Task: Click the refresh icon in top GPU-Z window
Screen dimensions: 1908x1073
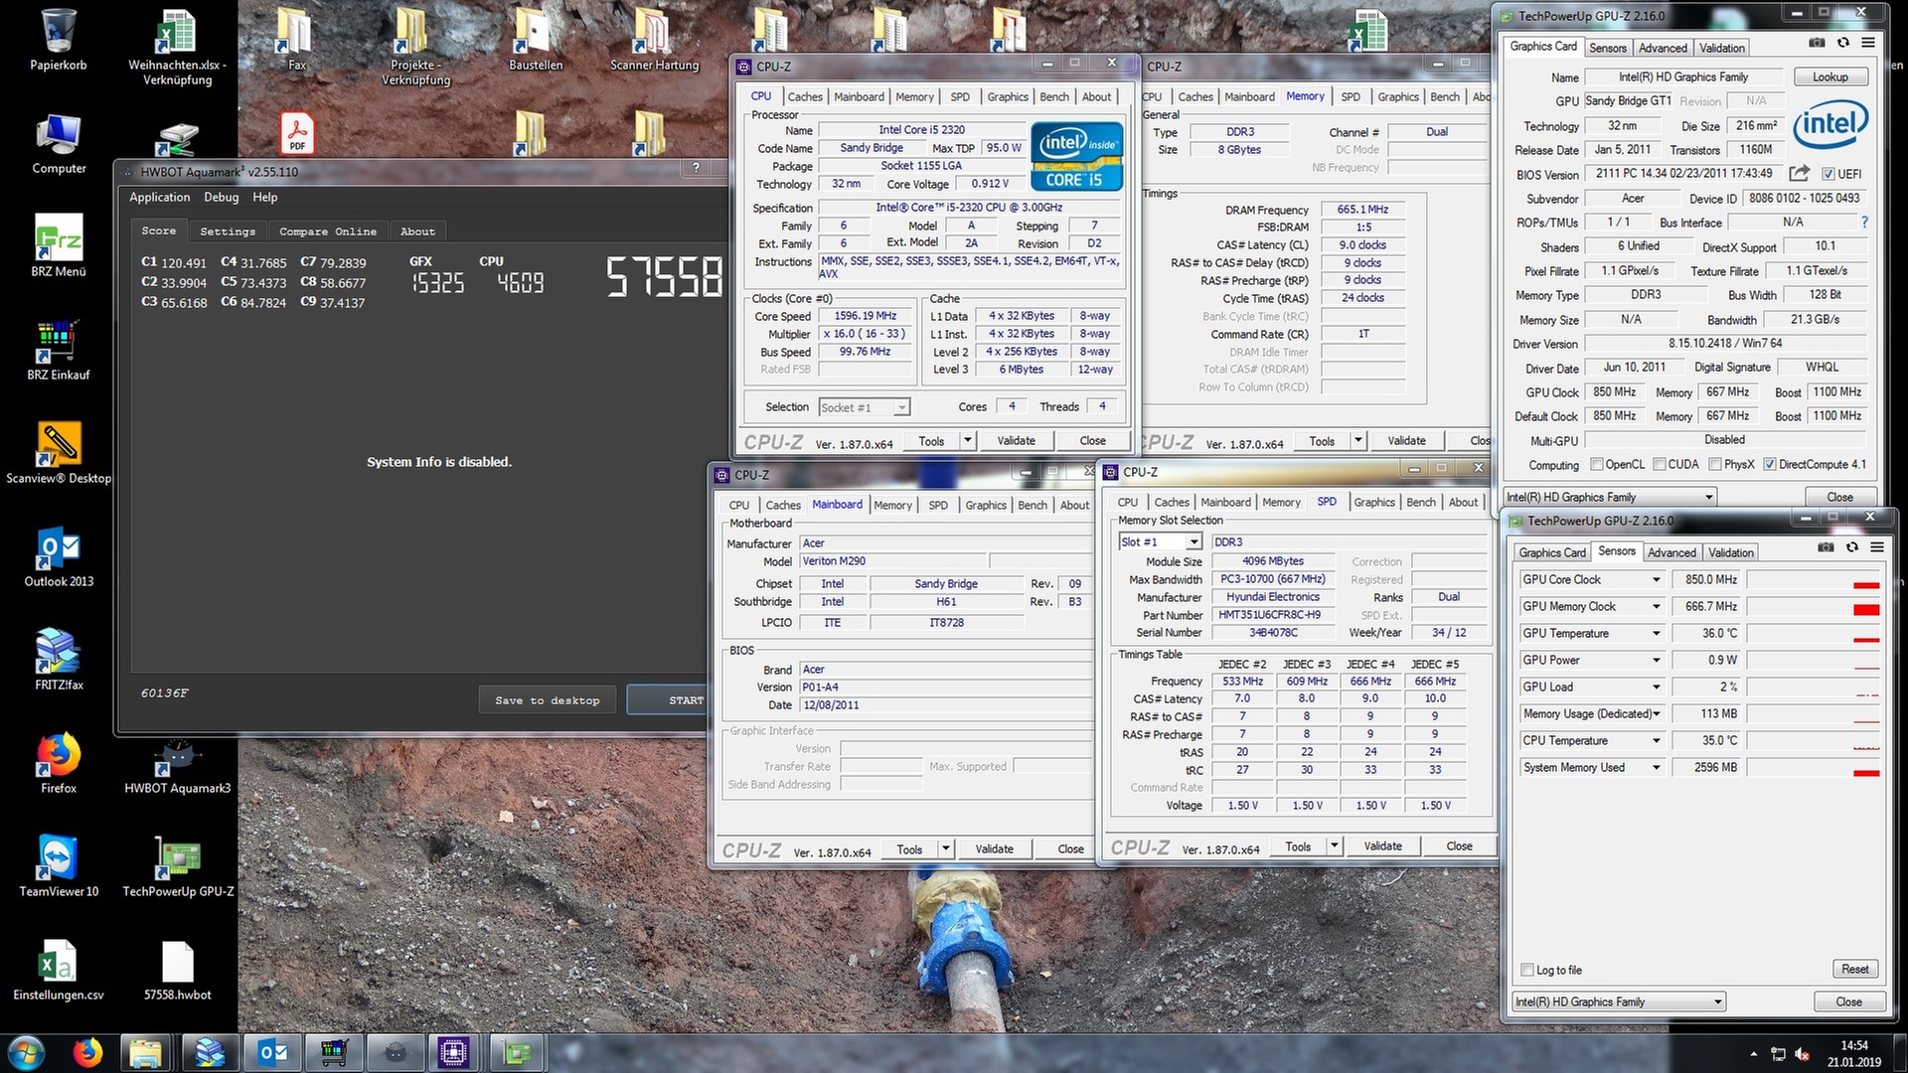Action: [x=1843, y=43]
